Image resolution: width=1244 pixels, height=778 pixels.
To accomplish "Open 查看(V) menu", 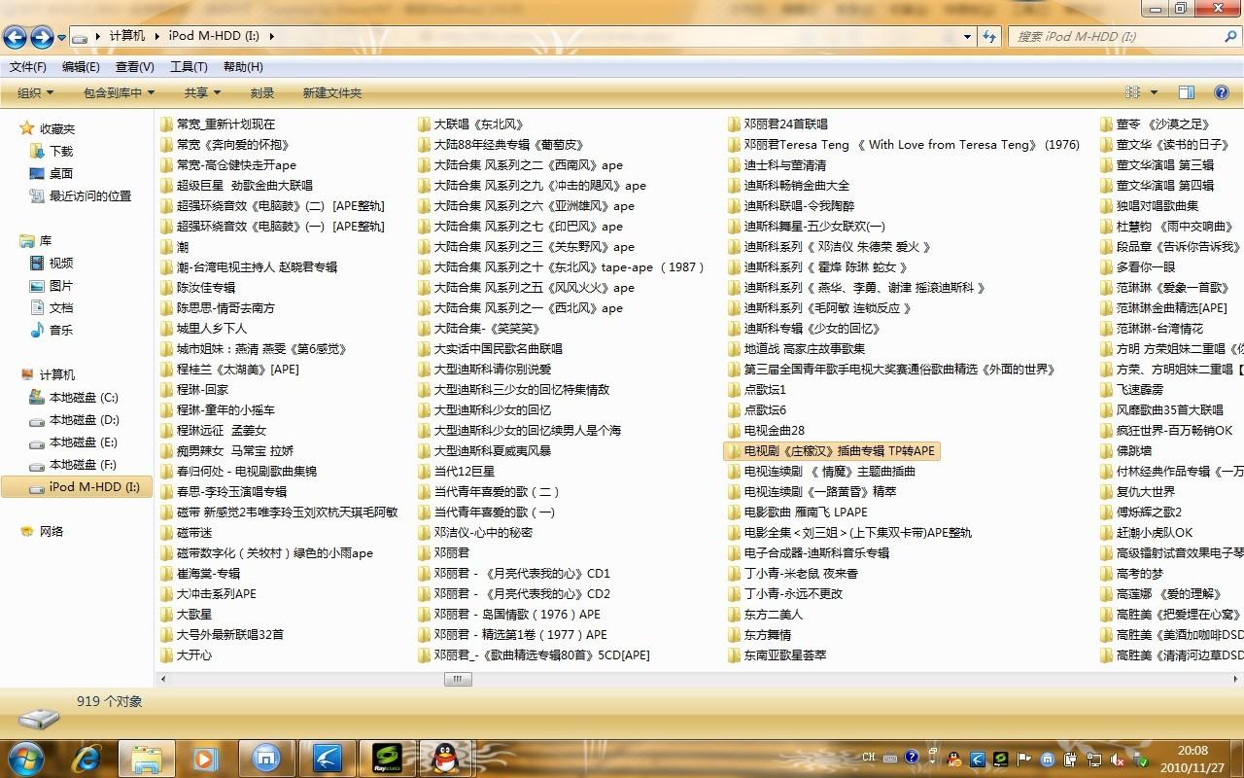I will 135,66.
